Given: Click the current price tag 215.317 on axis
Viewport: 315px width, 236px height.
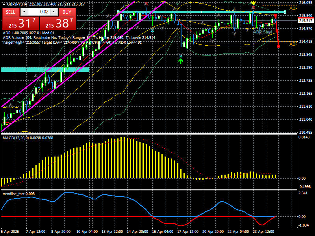Looking at the screenshot, I should [x=306, y=21].
